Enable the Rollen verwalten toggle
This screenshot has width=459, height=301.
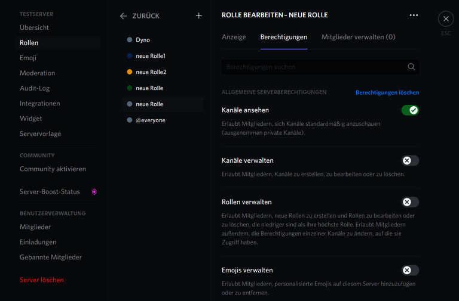click(x=410, y=202)
